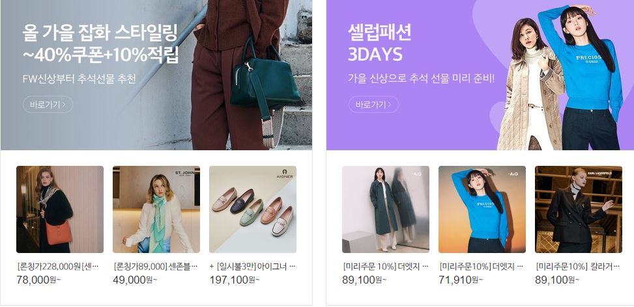Click the [일시불3만] 아이그너 product title

point(253,267)
